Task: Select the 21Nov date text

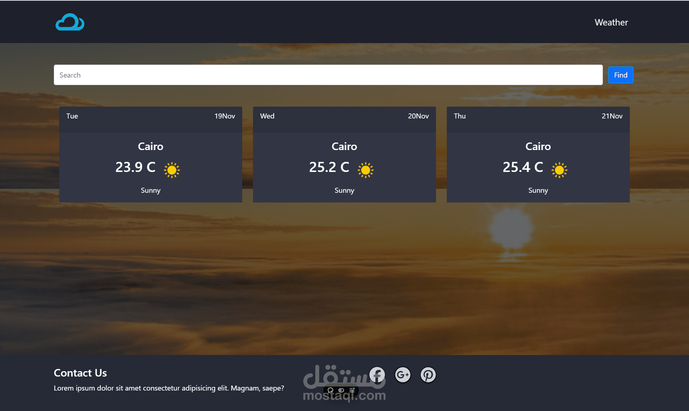Action: coord(612,116)
